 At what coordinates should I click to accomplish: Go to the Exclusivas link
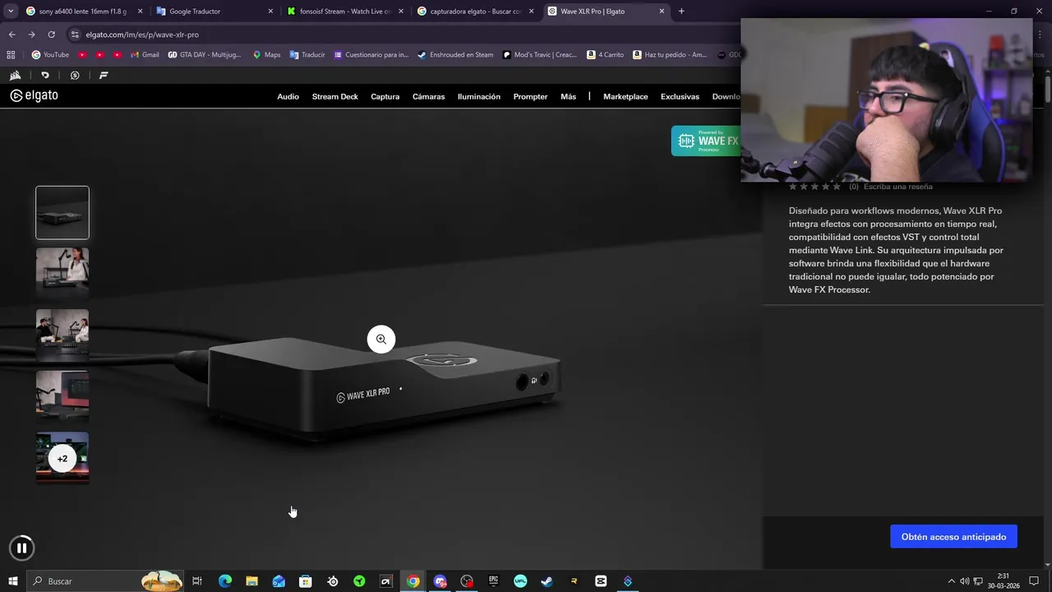(x=680, y=96)
